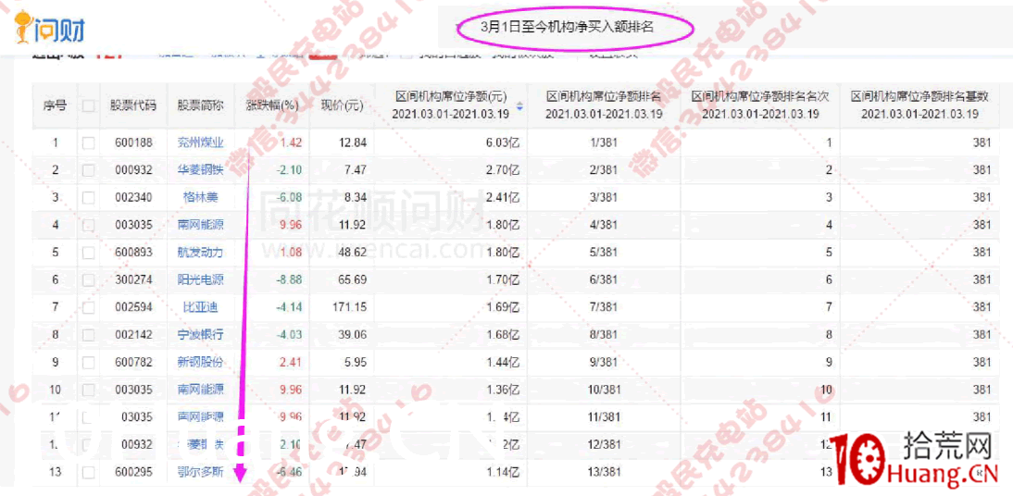The height and width of the screenshot is (496, 1013).
Task: Select stock code 002594
Action: 132,307
